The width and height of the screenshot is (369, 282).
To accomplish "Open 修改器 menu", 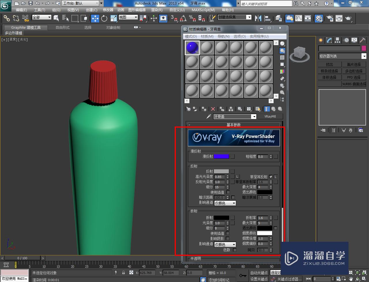I will pyautogui.click(x=108, y=10).
